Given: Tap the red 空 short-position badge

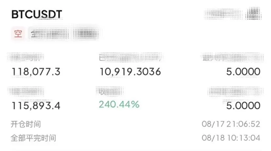Looking at the screenshot, I should 18,34.
